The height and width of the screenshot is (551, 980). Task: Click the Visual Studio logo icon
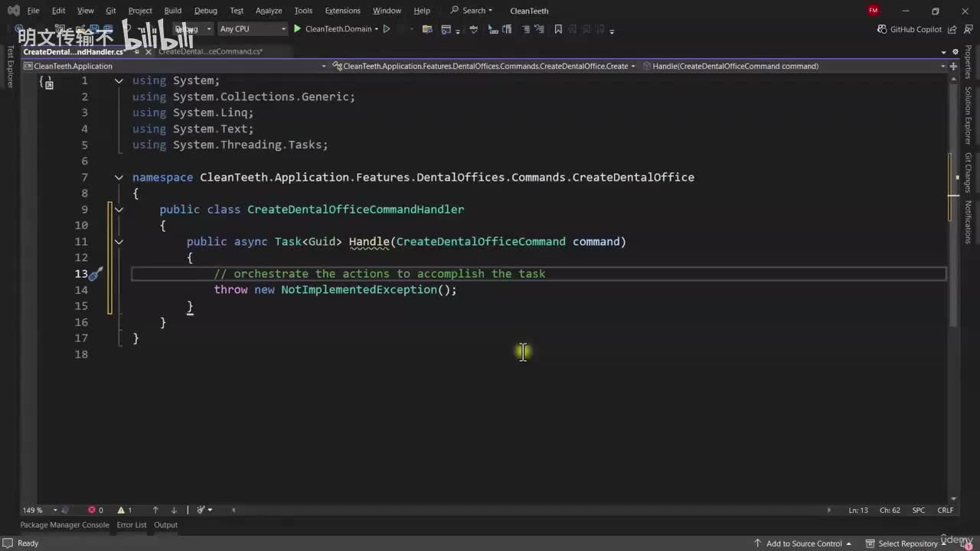[x=13, y=11]
